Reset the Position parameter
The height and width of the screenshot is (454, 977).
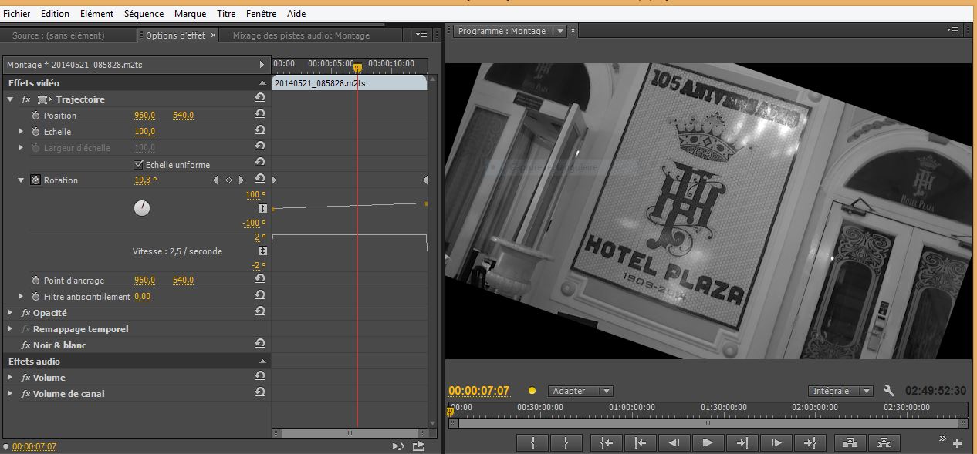click(x=260, y=115)
